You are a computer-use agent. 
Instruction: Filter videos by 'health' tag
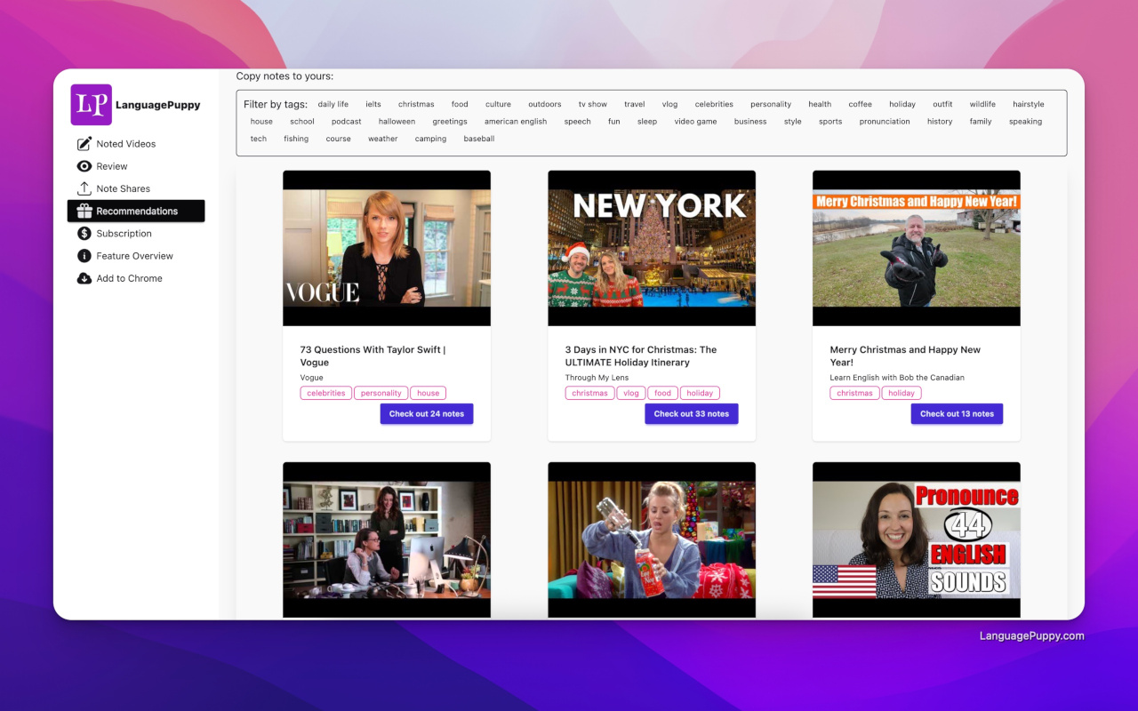click(820, 104)
